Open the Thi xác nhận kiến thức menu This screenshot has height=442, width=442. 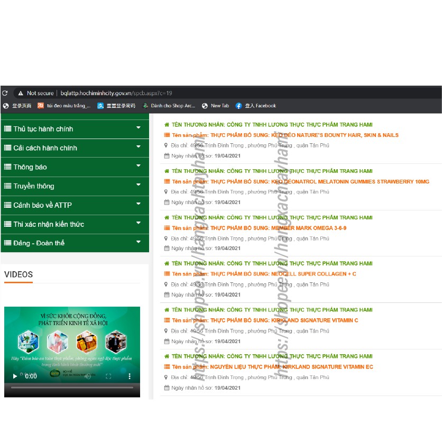point(75,224)
